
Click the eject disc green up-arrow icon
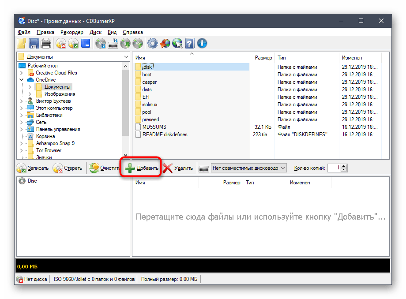138,43
